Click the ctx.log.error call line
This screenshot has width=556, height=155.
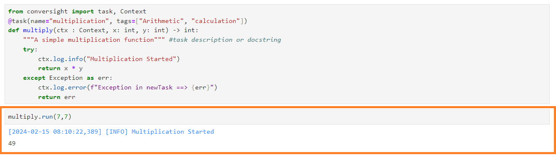[x=128, y=87]
